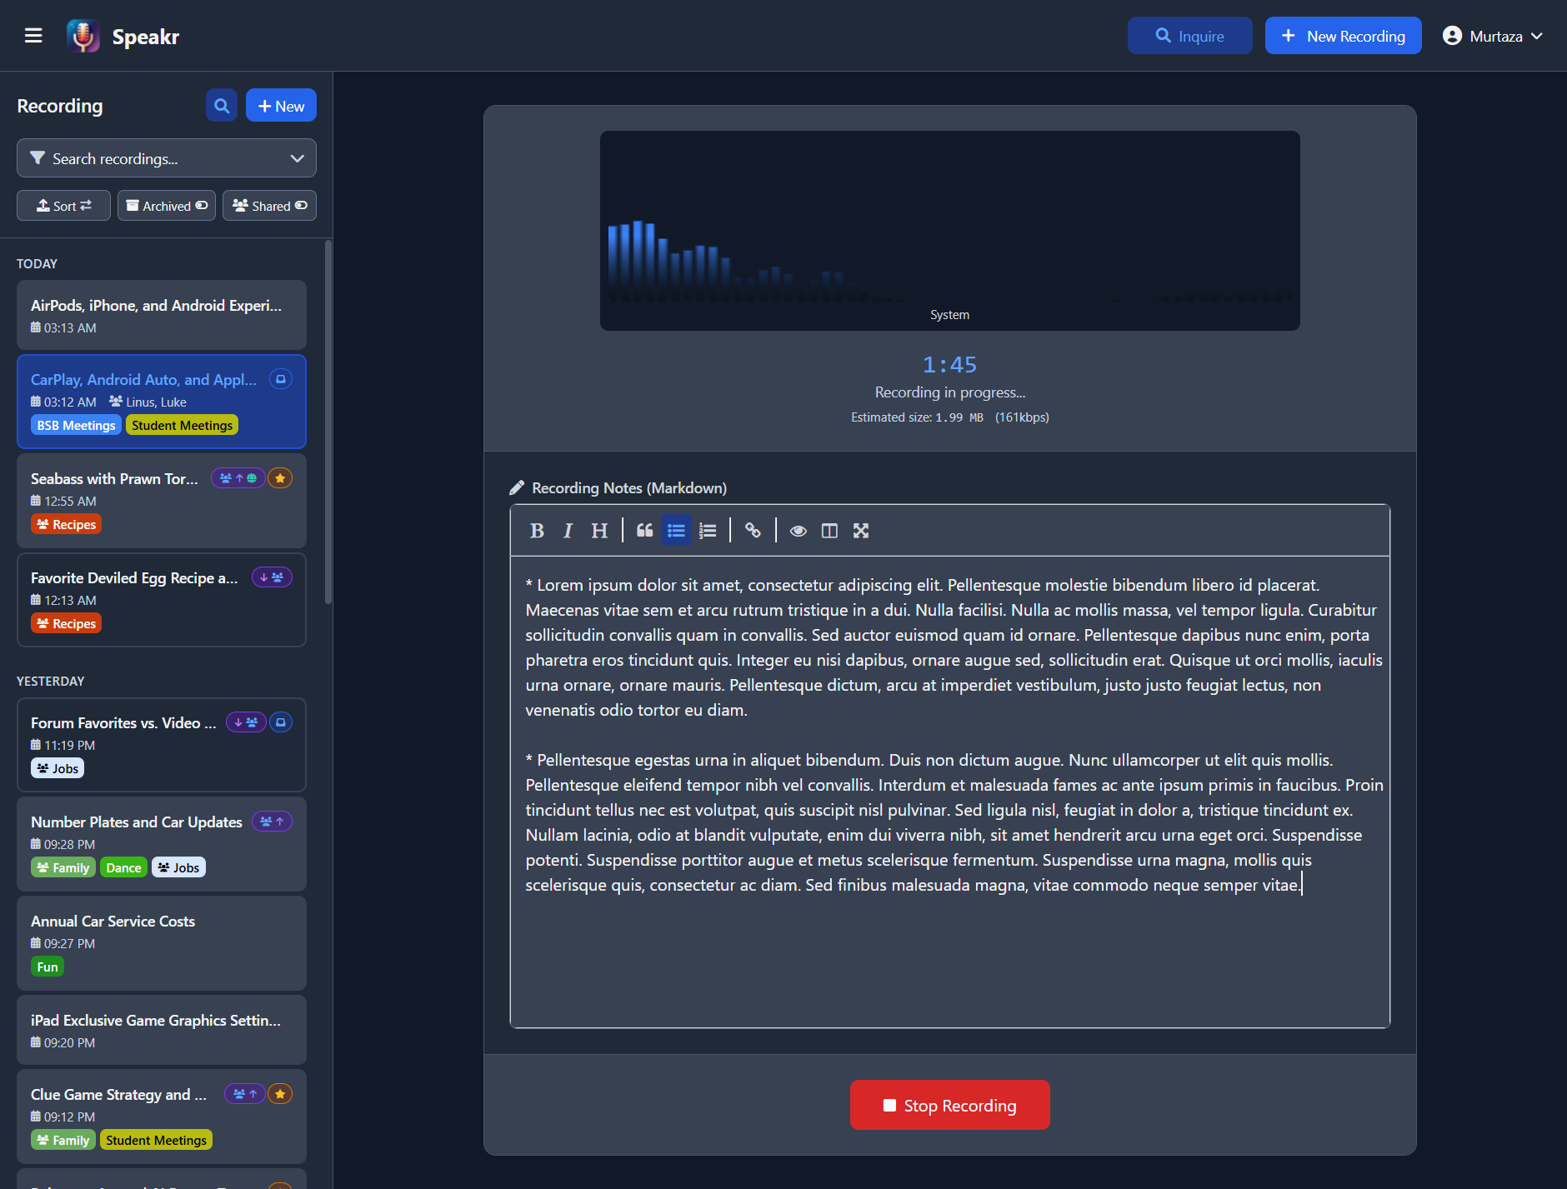Open fullscreen mode in the notes editor
Screen dimensions: 1567x1189
(861, 531)
